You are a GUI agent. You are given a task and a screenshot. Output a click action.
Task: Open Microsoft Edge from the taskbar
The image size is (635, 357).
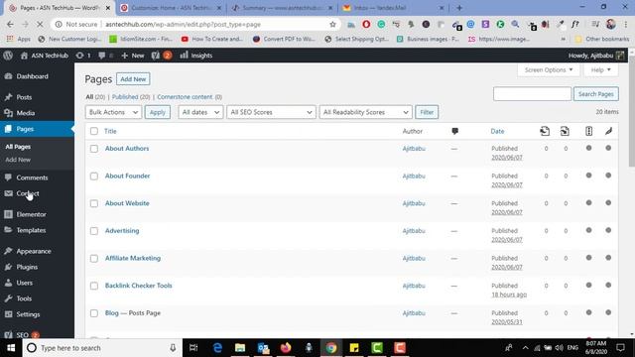pos(217,348)
